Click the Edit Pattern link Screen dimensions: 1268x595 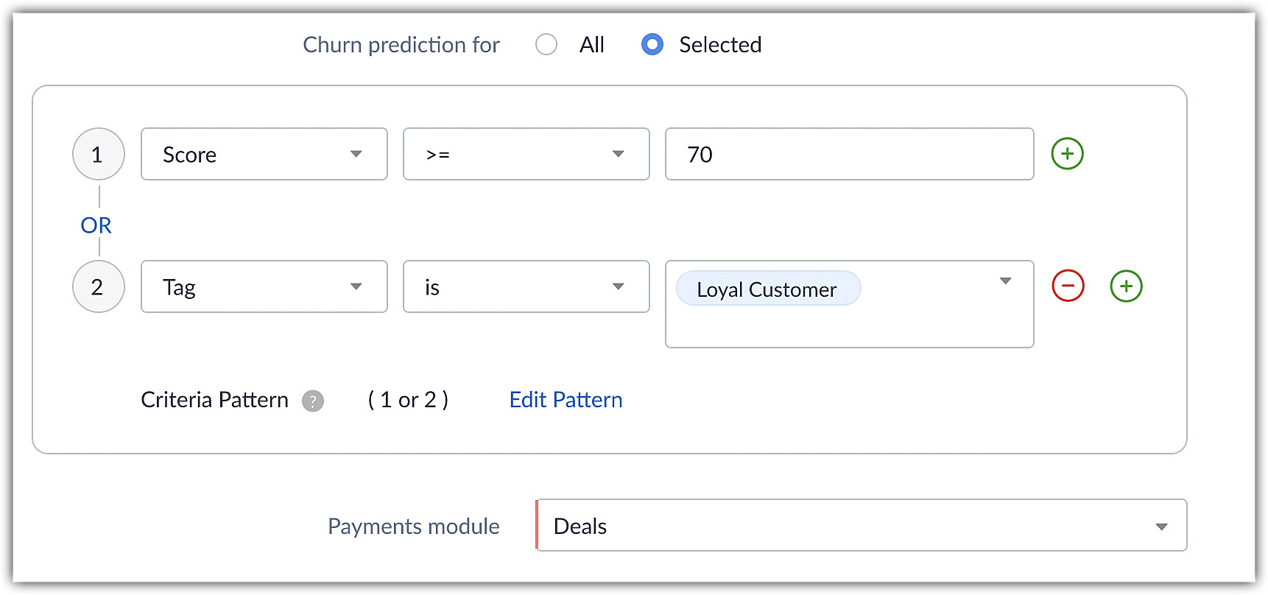pyautogui.click(x=566, y=400)
